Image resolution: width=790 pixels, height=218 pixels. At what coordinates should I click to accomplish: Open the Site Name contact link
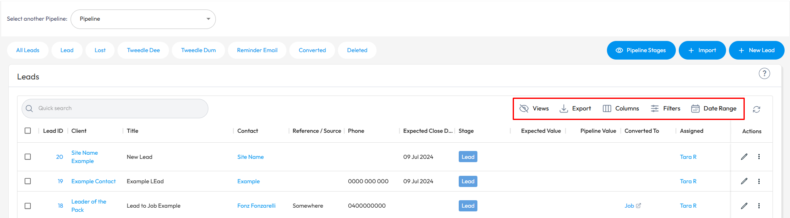[250, 157]
